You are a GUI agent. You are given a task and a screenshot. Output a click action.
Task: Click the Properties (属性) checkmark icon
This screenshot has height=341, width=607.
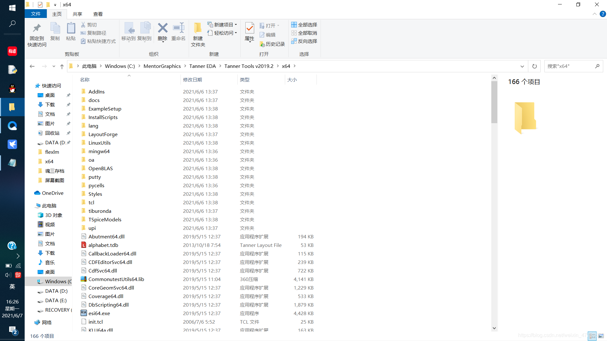[249, 28]
